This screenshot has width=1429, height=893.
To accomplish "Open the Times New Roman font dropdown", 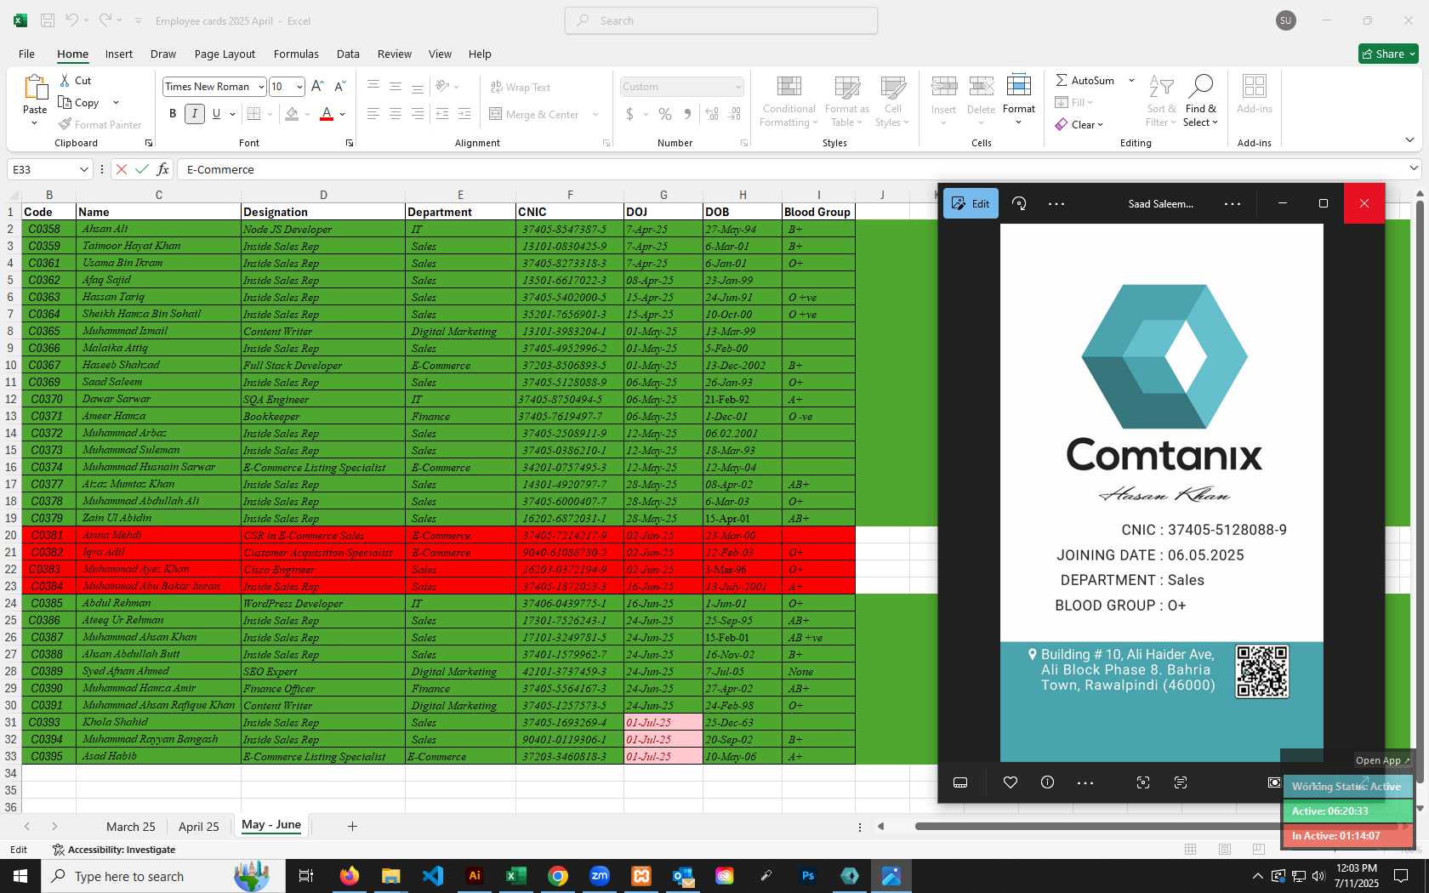I will tap(261, 87).
